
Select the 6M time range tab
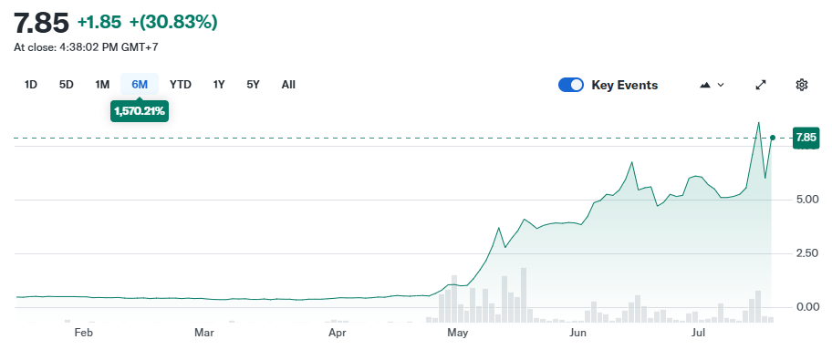tap(140, 84)
